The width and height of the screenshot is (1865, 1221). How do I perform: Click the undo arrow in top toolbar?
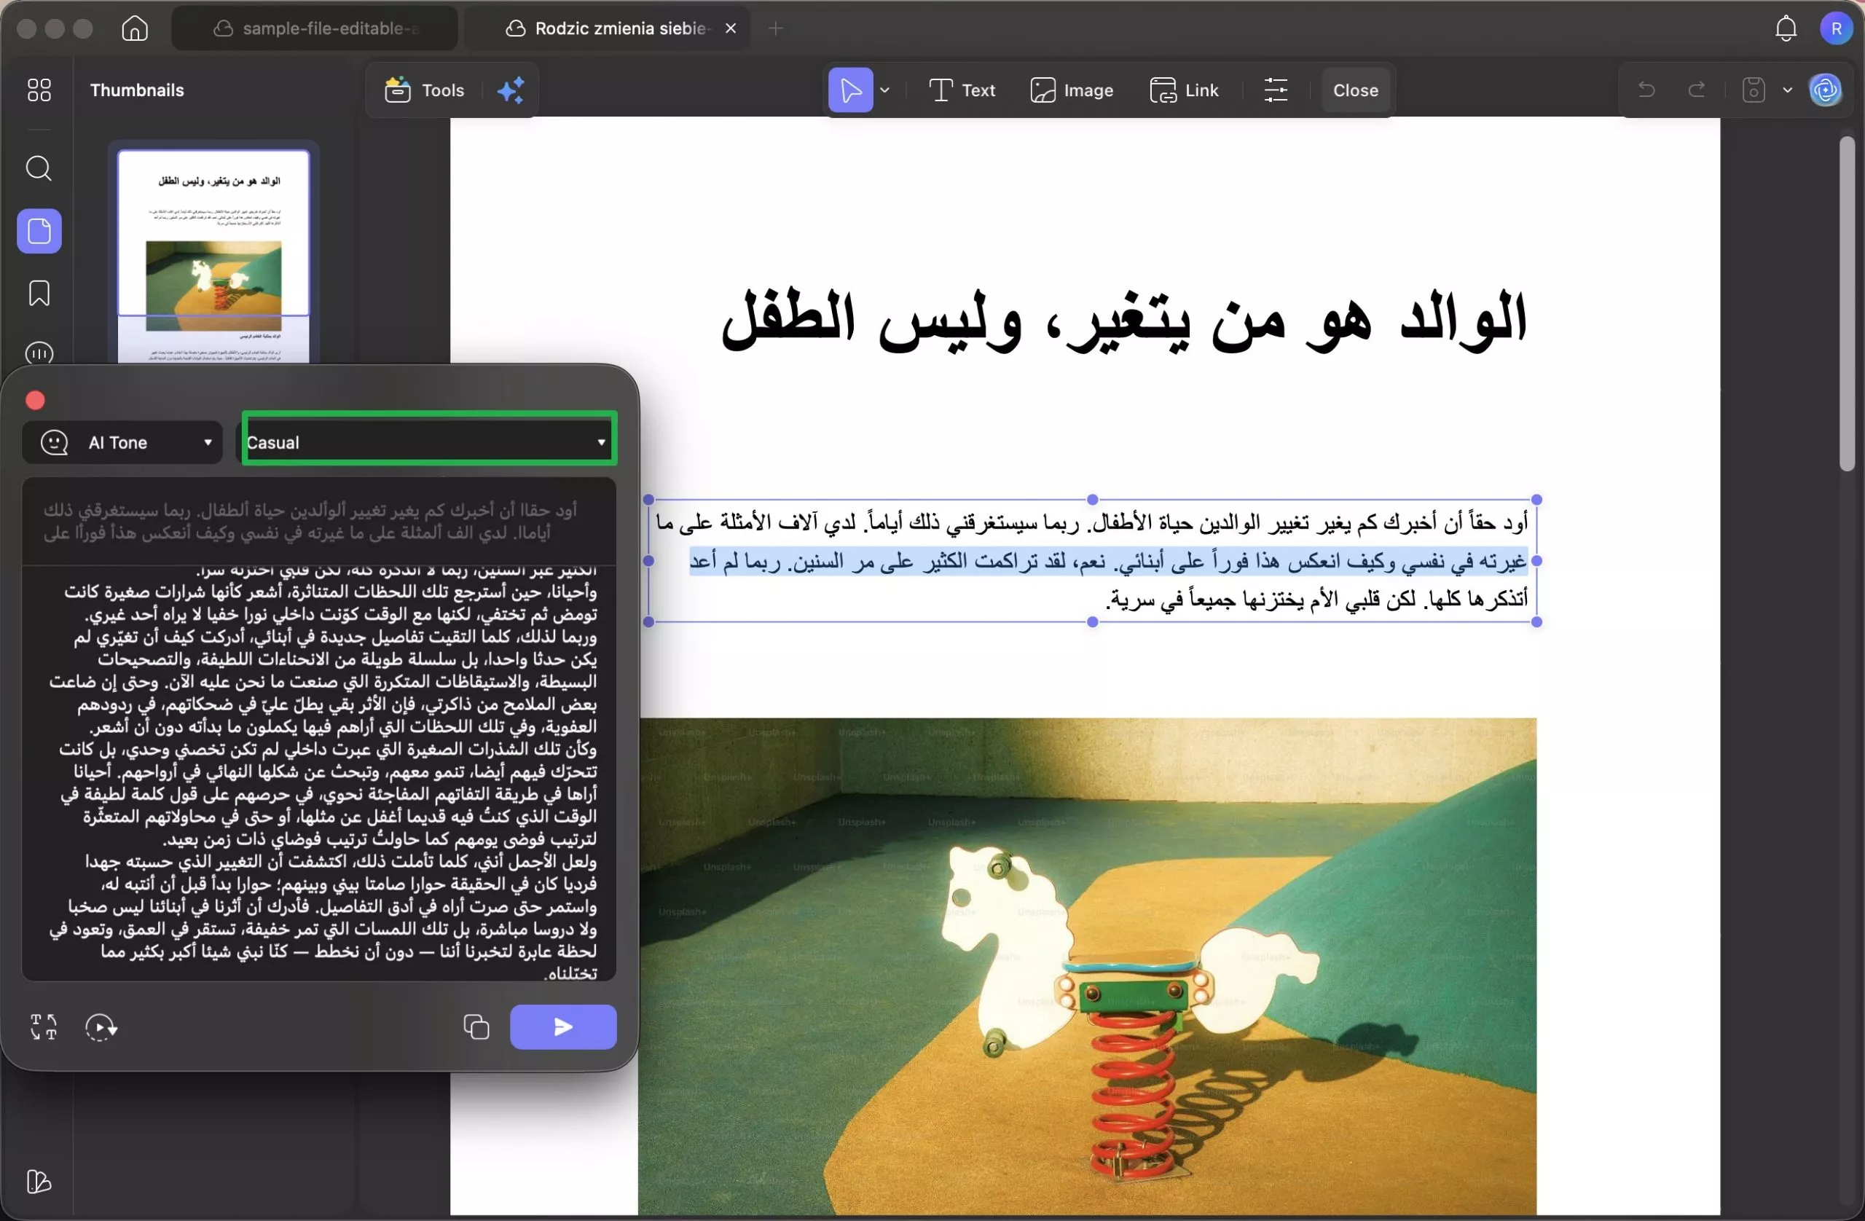pos(1646,90)
